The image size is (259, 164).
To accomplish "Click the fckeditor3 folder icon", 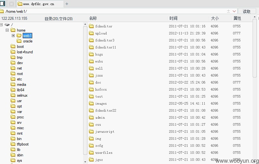I will click(91, 40).
